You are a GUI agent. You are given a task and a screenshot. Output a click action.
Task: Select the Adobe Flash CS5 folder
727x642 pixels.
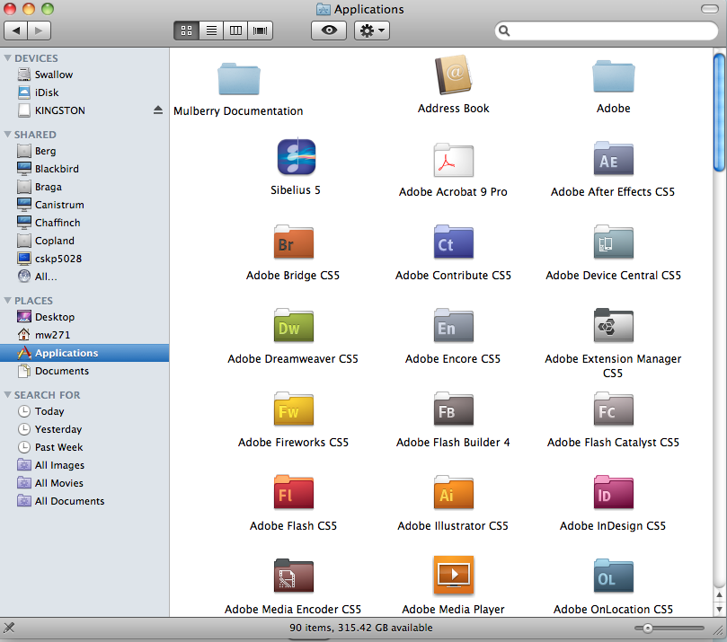[x=294, y=492]
